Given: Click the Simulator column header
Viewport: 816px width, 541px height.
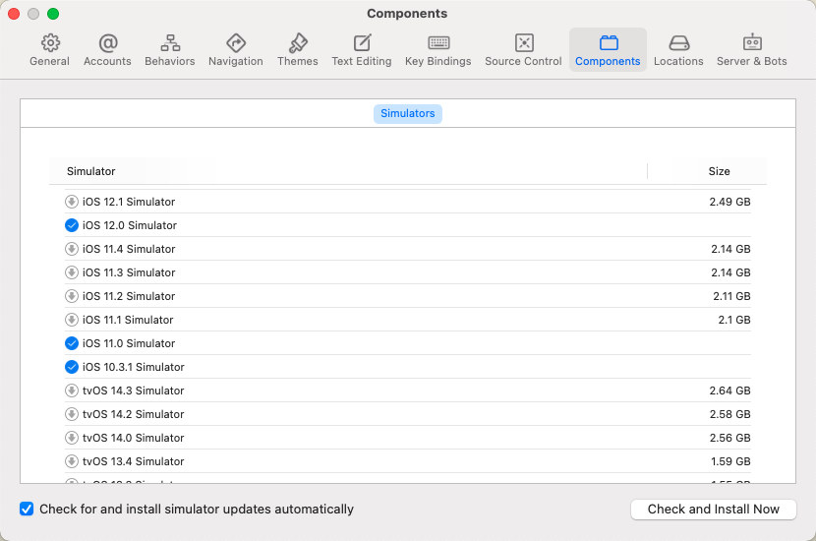Looking at the screenshot, I should click(x=91, y=171).
